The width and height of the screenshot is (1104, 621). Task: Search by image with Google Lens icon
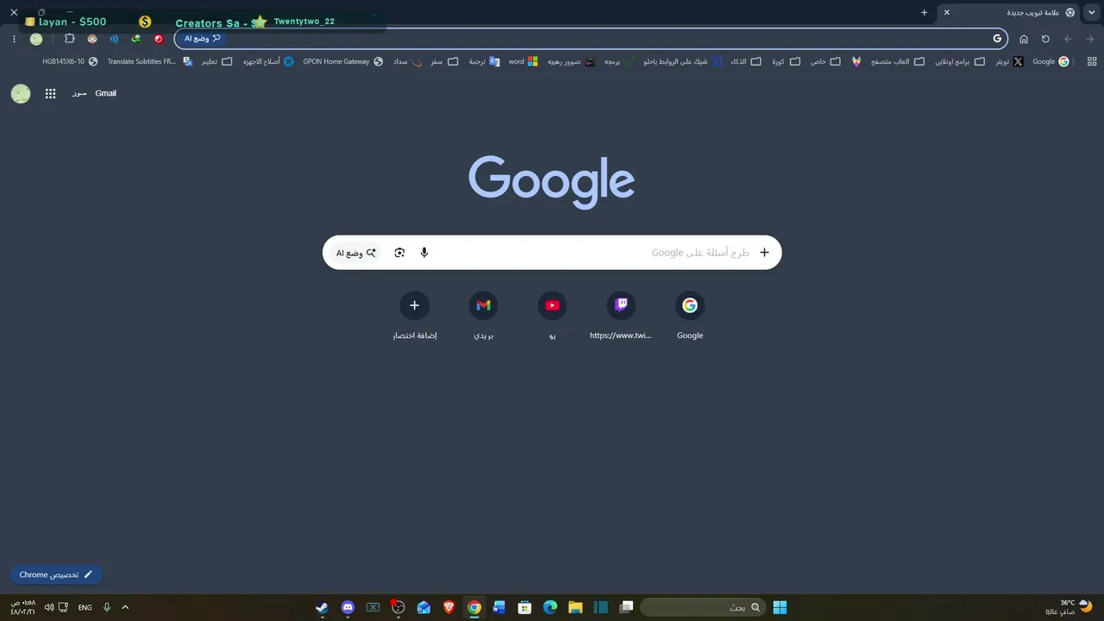point(399,253)
